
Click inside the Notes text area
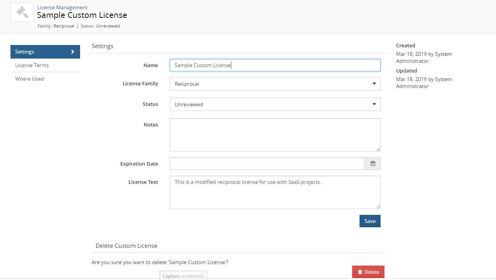point(274,135)
